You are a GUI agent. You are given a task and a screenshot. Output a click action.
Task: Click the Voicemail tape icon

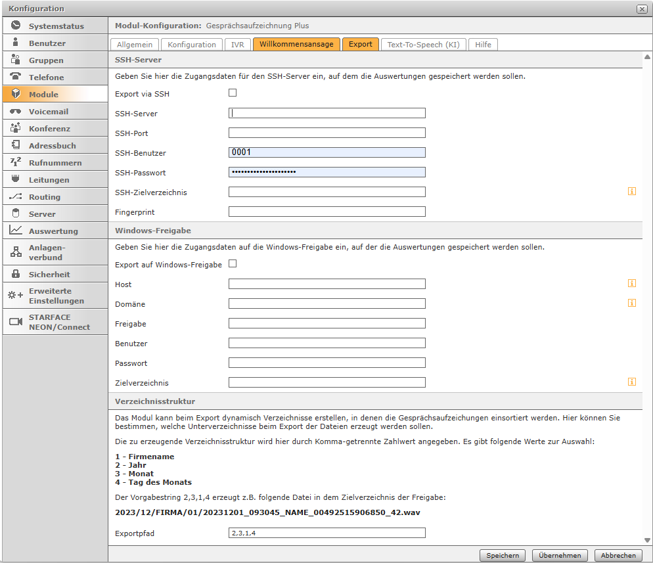point(16,112)
